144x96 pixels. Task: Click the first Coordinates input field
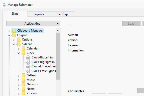click(x=99, y=91)
